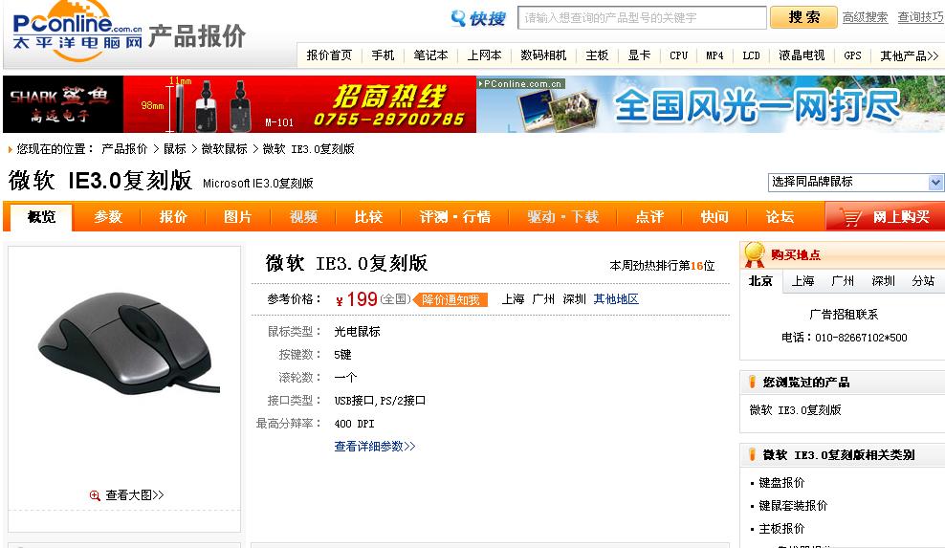Select the 概览 overview tab
Image resolution: width=945 pixels, height=548 pixels.
point(41,217)
